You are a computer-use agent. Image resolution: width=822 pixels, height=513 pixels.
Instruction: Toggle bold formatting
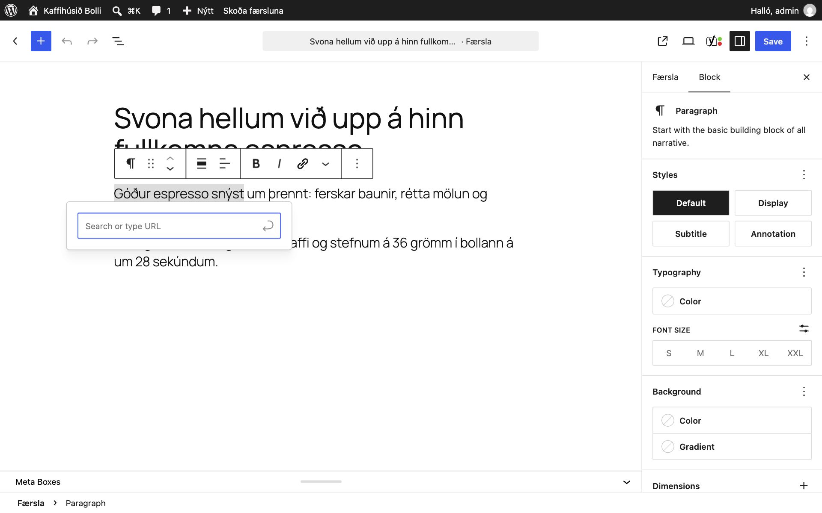[256, 163]
